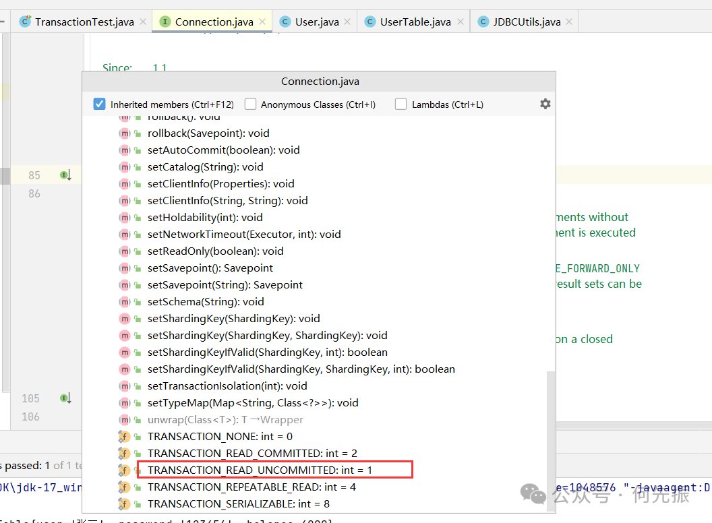Select rollback(Savepoint): void method
Viewport: 712px width, 523px height.
coord(208,133)
